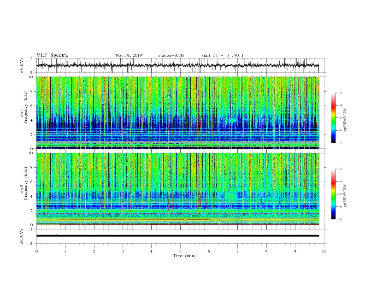Click time axis tick label "8"
The width and height of the screenshot is (365, 282).
tap(266, 251)
